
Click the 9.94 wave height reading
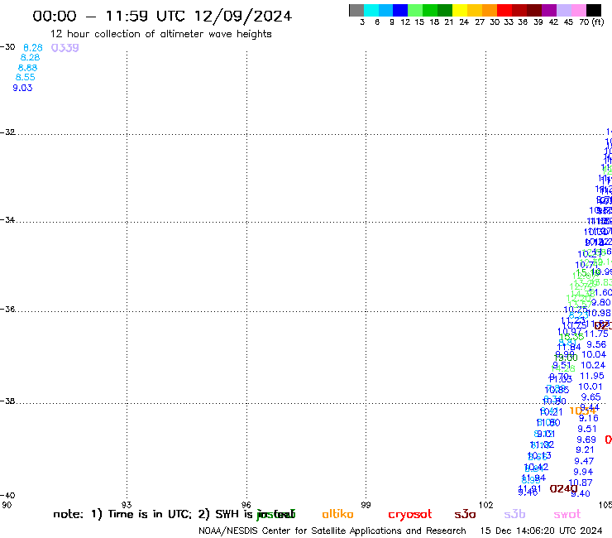tap(583, 472)
